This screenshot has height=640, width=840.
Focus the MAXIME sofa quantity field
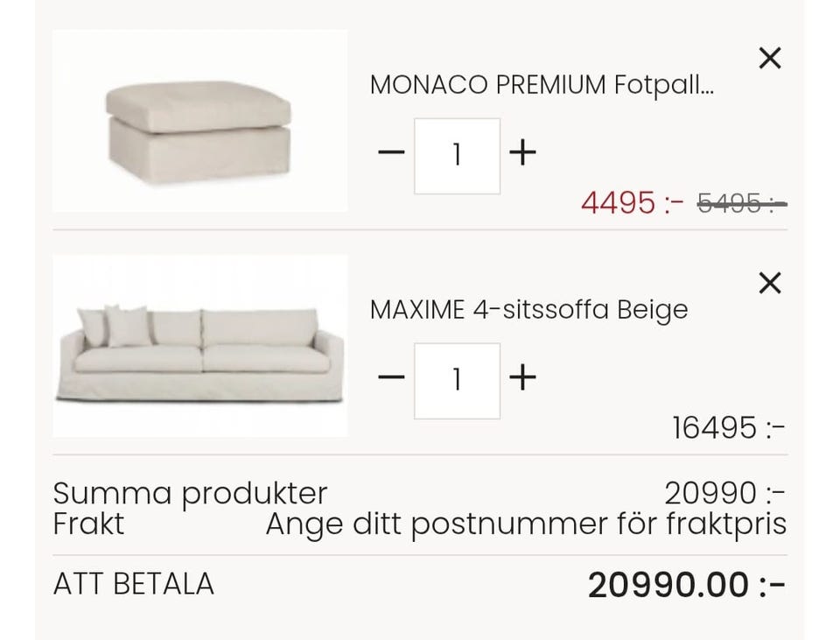coord(457,381)
